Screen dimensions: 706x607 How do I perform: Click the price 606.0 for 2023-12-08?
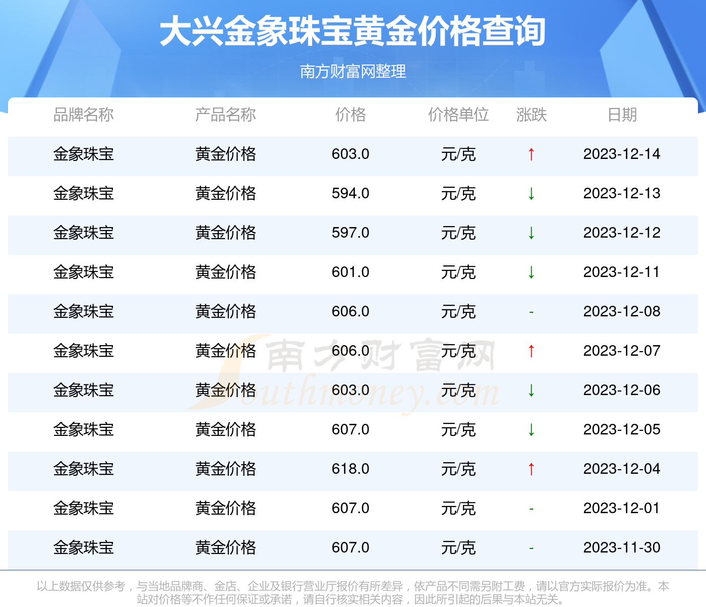[350, 311]
